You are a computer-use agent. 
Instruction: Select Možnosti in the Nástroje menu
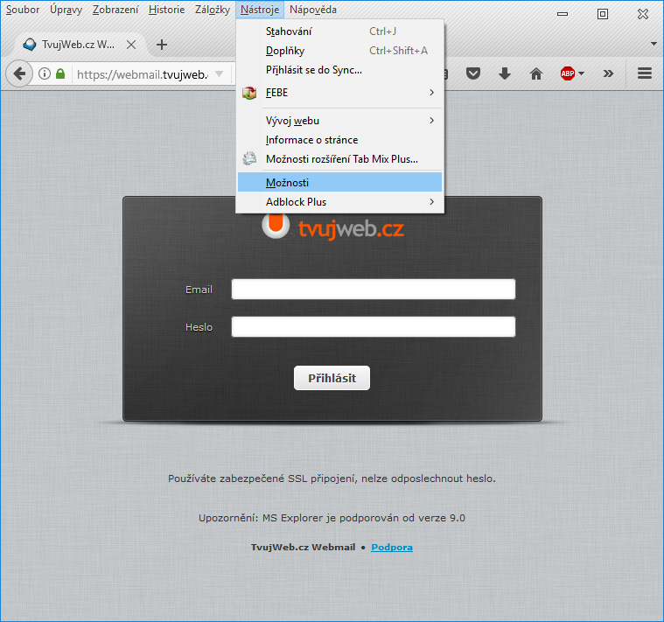288,183
